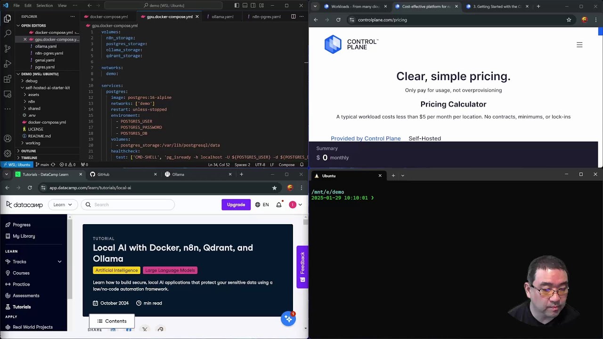Open pgres.yaml in Explorer
The width and height of the screenshot is (603, 339).
pos(45,67)
